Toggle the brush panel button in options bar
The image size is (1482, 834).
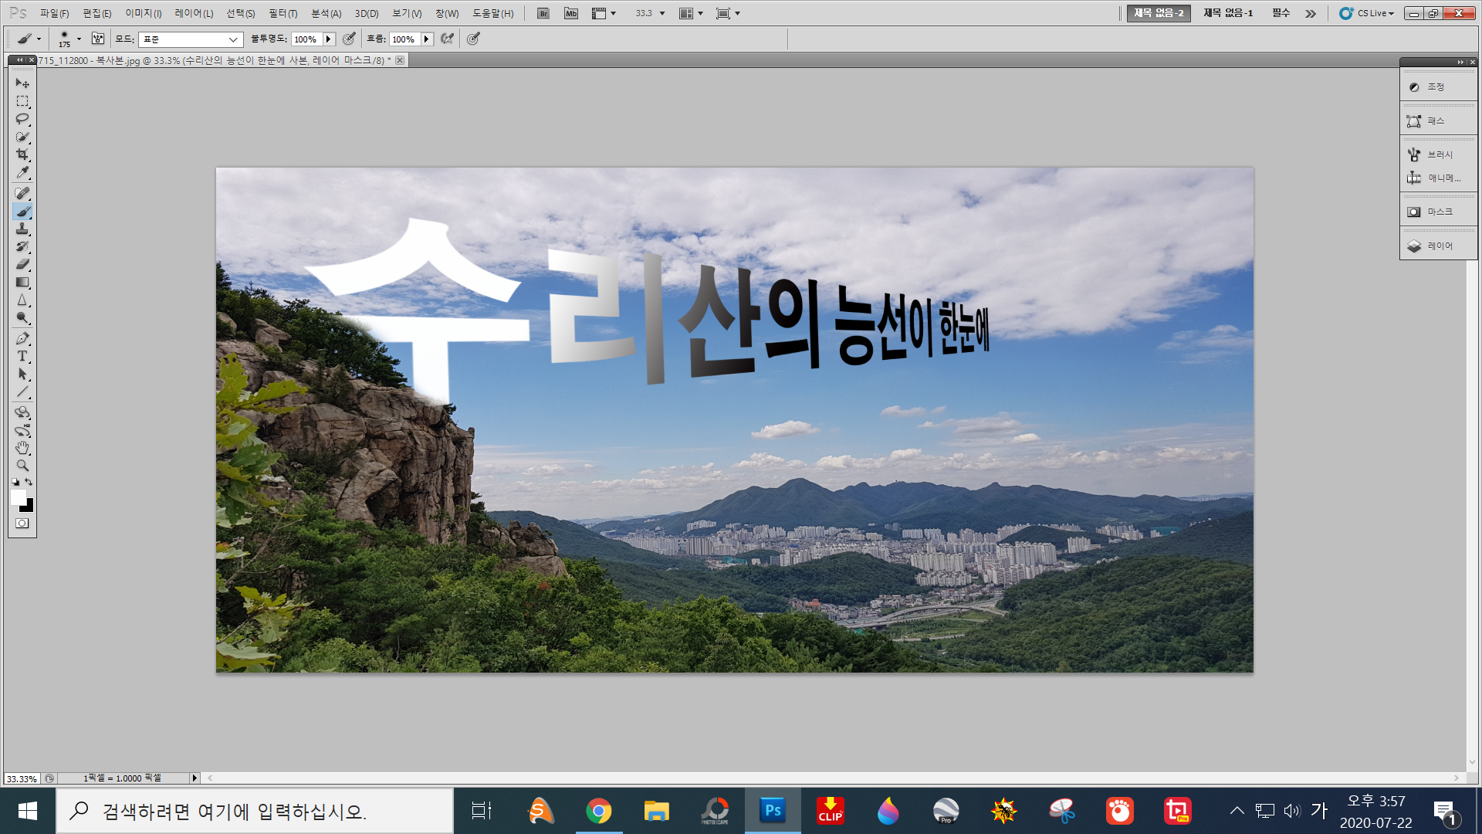point(98,39)
